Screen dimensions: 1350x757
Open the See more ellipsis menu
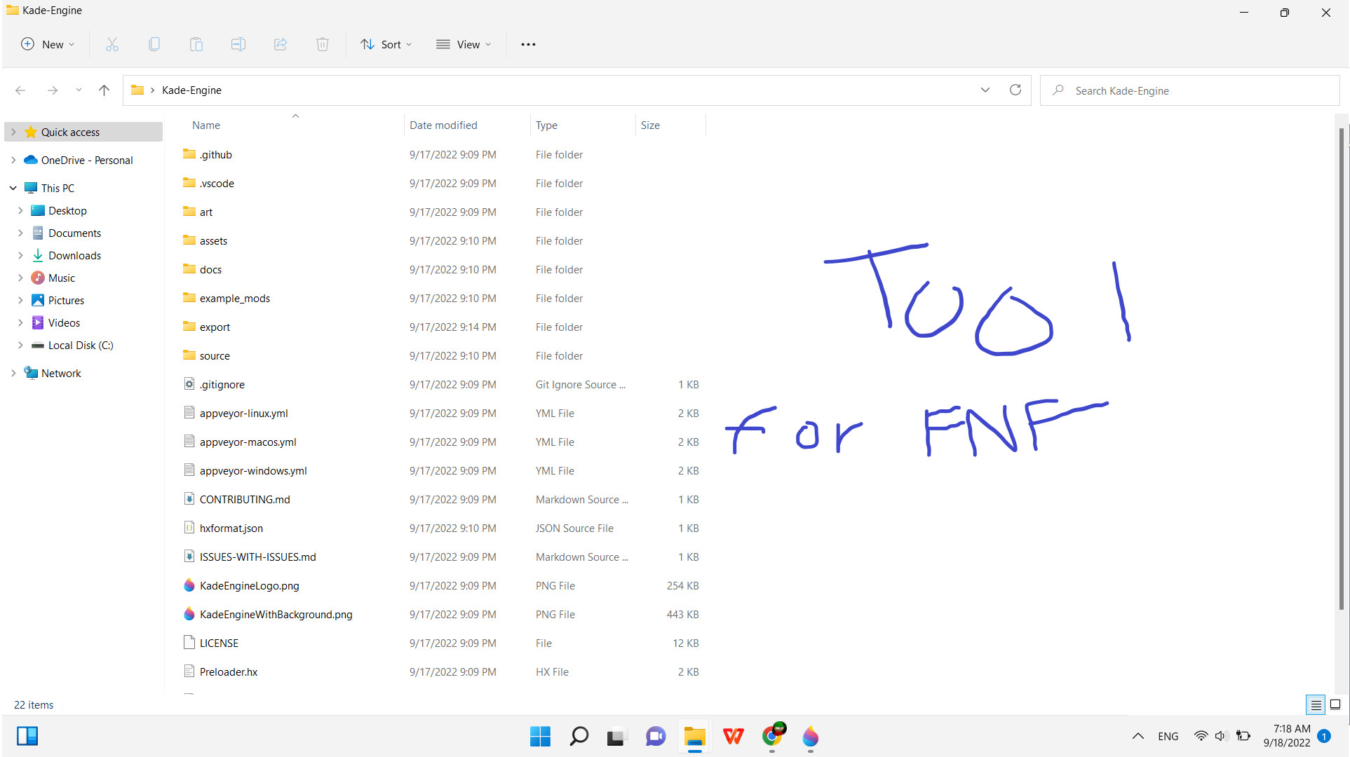click(528, 43)
